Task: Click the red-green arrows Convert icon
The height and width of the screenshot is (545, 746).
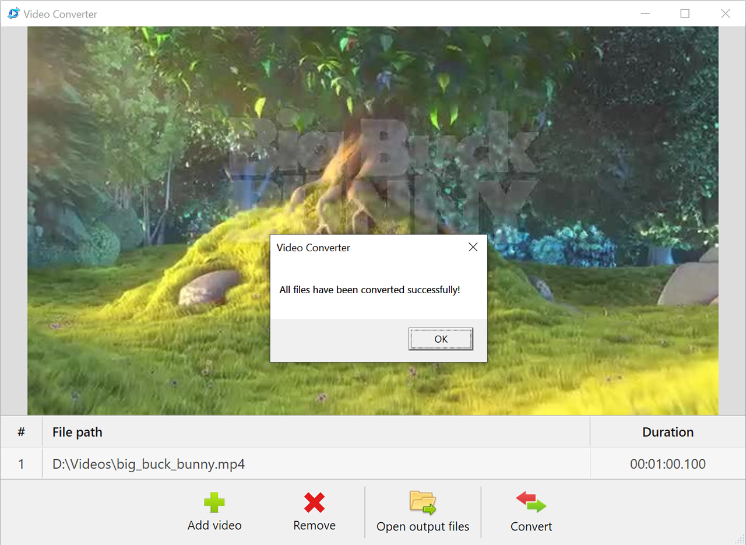Action: tap(531, 502)
